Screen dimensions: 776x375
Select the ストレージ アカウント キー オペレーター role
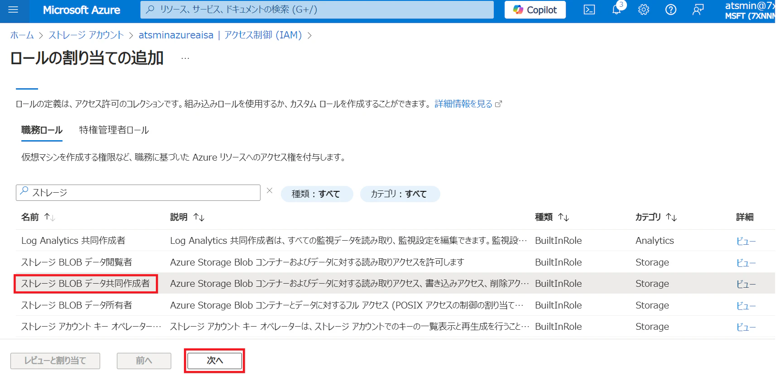pyautogui.click(x=91, y=327)
